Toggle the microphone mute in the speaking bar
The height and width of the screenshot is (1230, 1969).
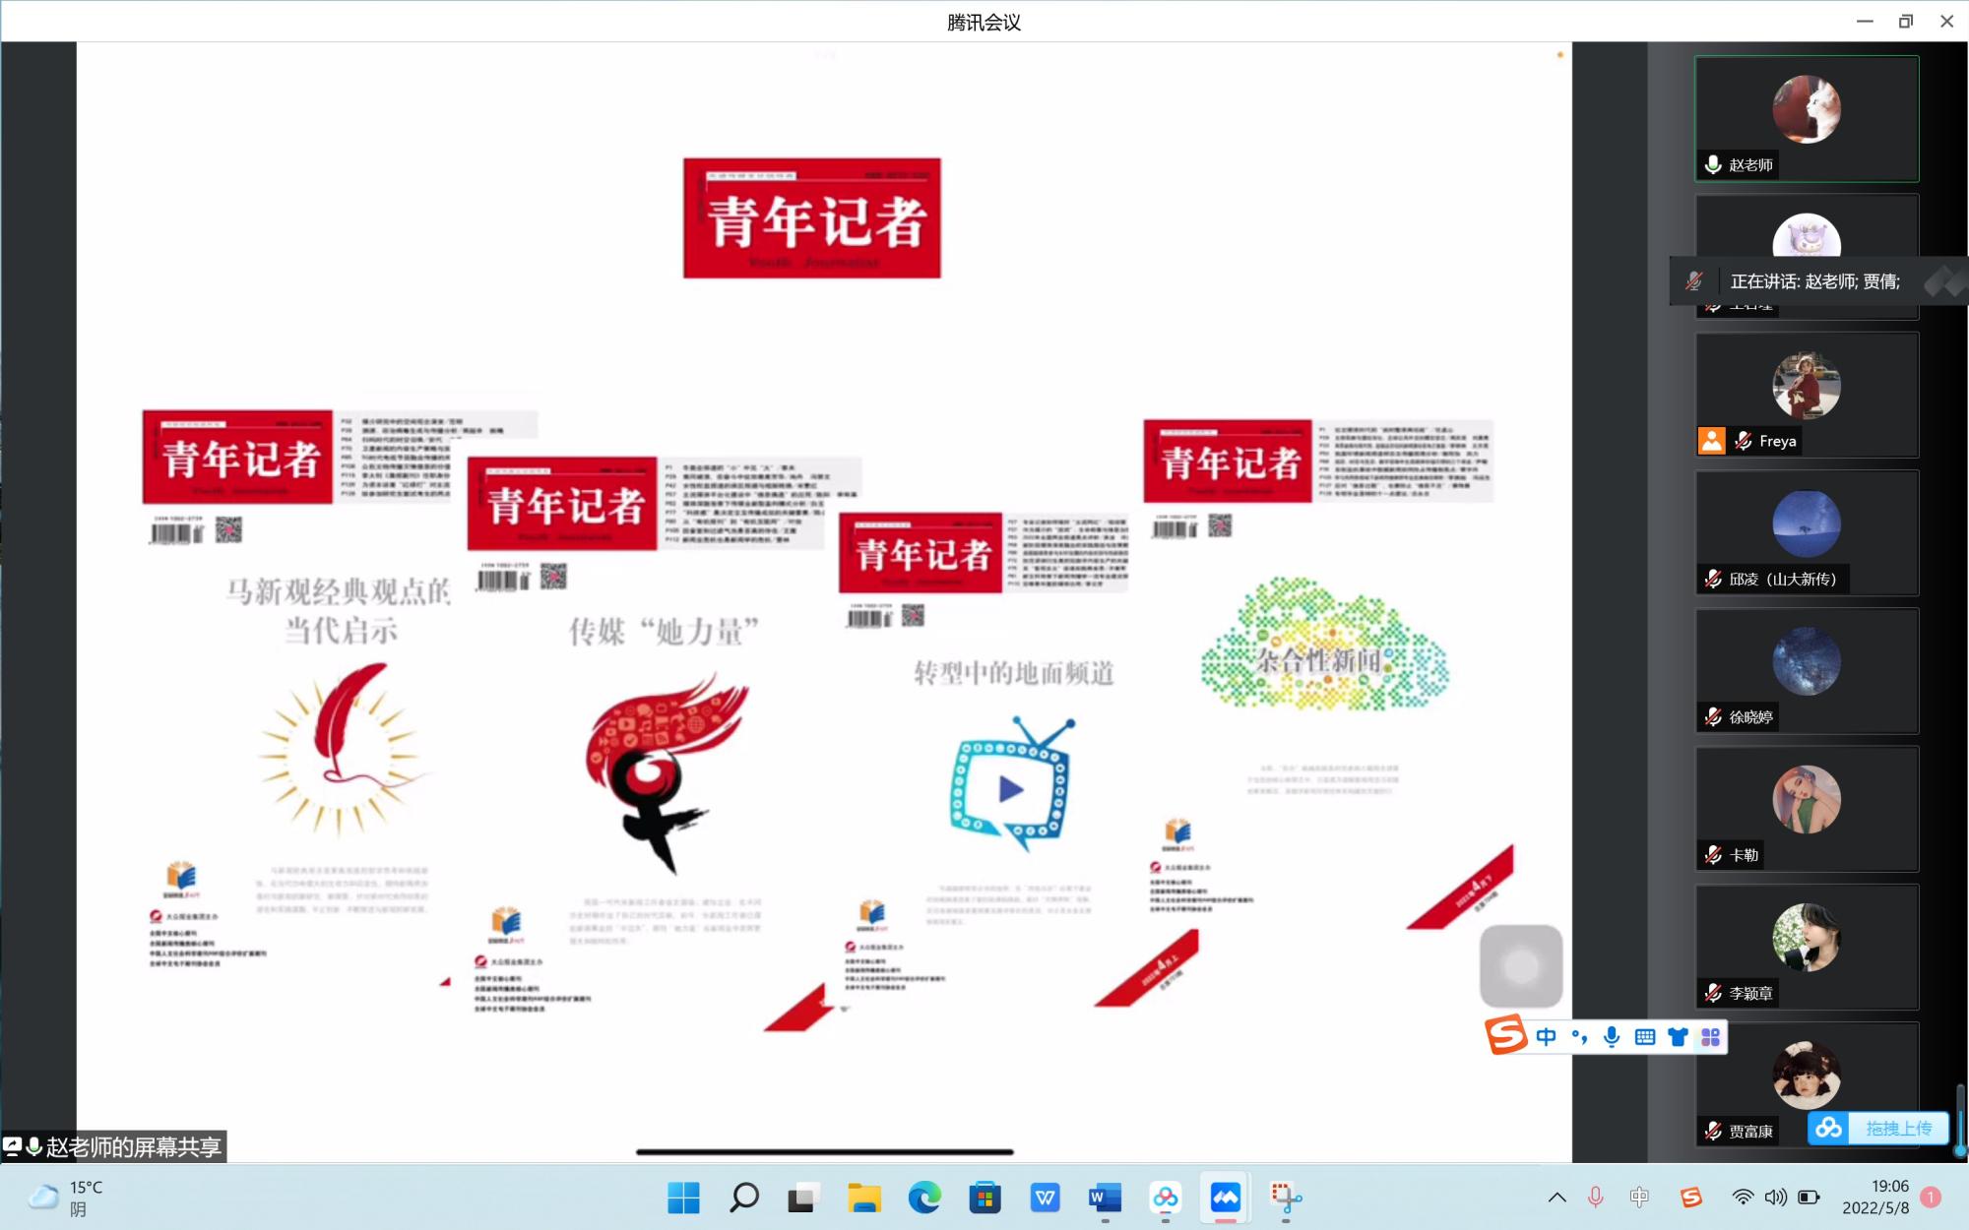pos(1694,281)
